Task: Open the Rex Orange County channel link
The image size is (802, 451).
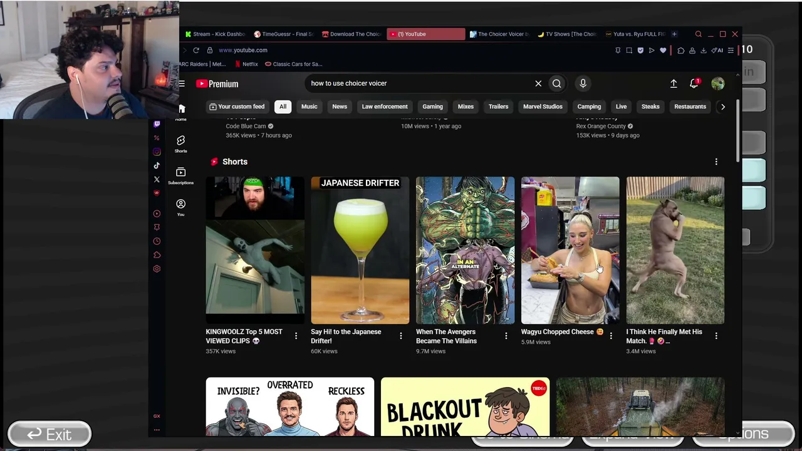Action: pyautogui.click(x=601, y=126)
